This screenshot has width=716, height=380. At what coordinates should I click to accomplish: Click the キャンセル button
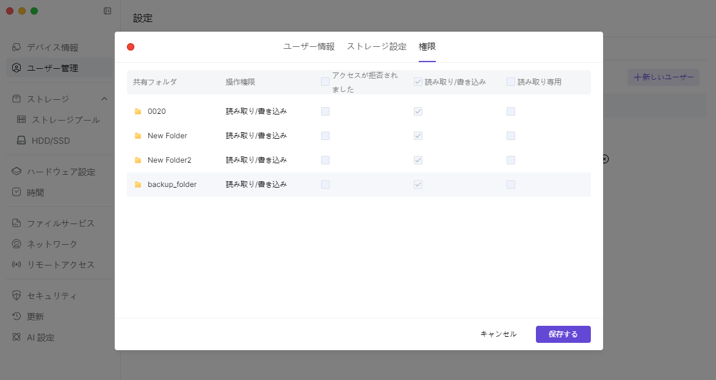tap(498, 334)
